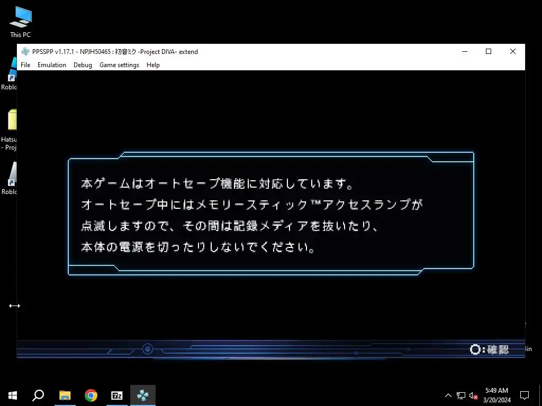Open taskbar Search magnifier
Viewport: 542px width, 406px height.
point(38,395)
